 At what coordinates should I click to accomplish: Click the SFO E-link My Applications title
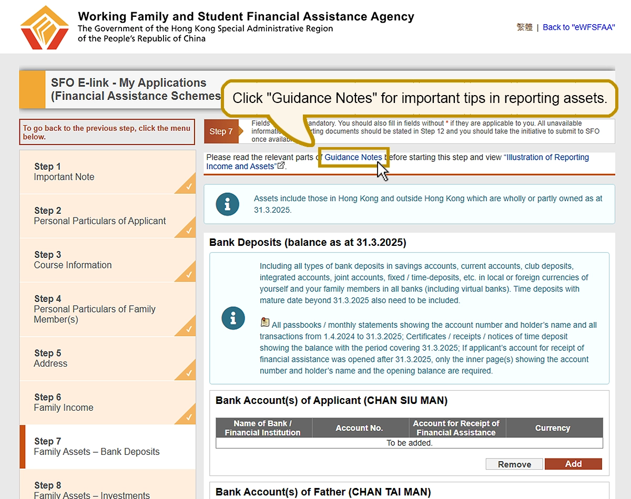(x=136, y=89)
